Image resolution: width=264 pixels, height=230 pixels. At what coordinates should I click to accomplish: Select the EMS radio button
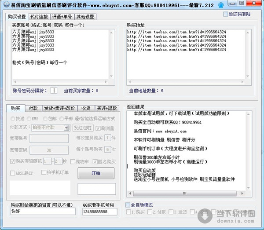click(29, 119)
